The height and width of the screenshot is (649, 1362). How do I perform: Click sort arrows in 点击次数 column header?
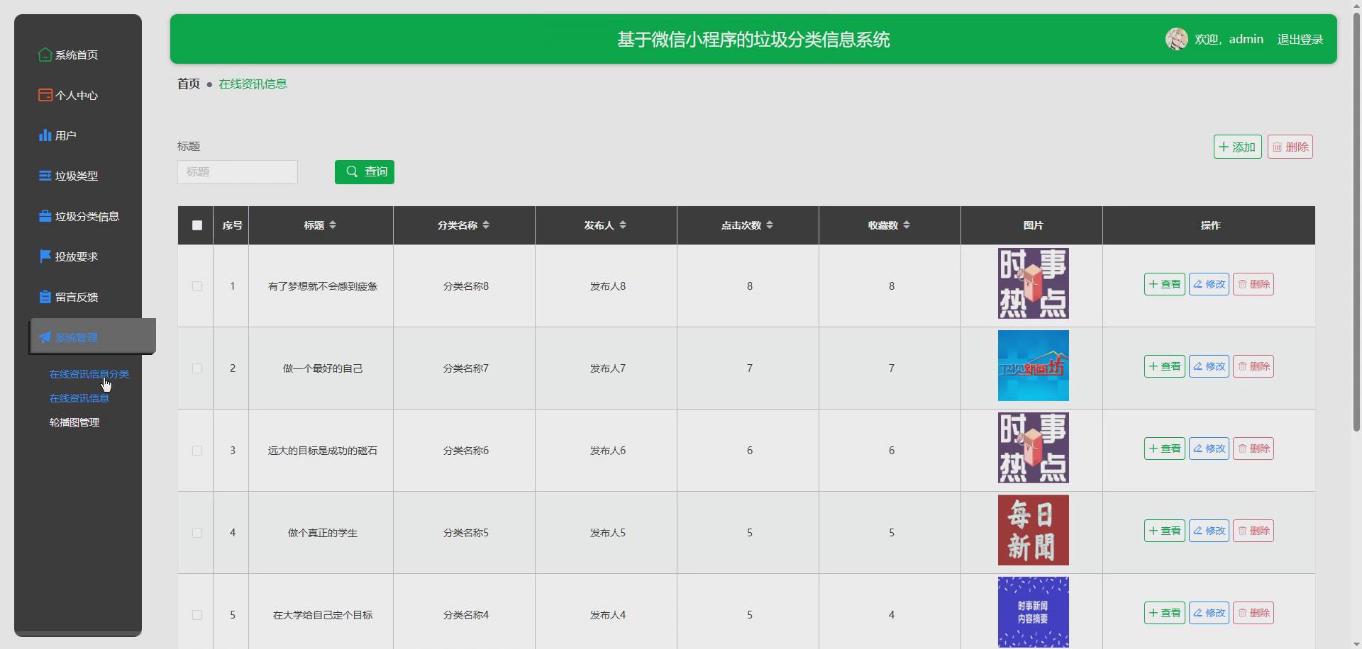click(770, 225)
